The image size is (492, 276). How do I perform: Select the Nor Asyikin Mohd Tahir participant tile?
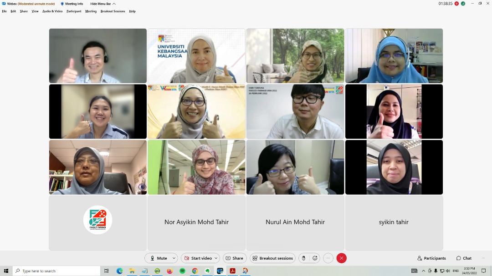196,222
